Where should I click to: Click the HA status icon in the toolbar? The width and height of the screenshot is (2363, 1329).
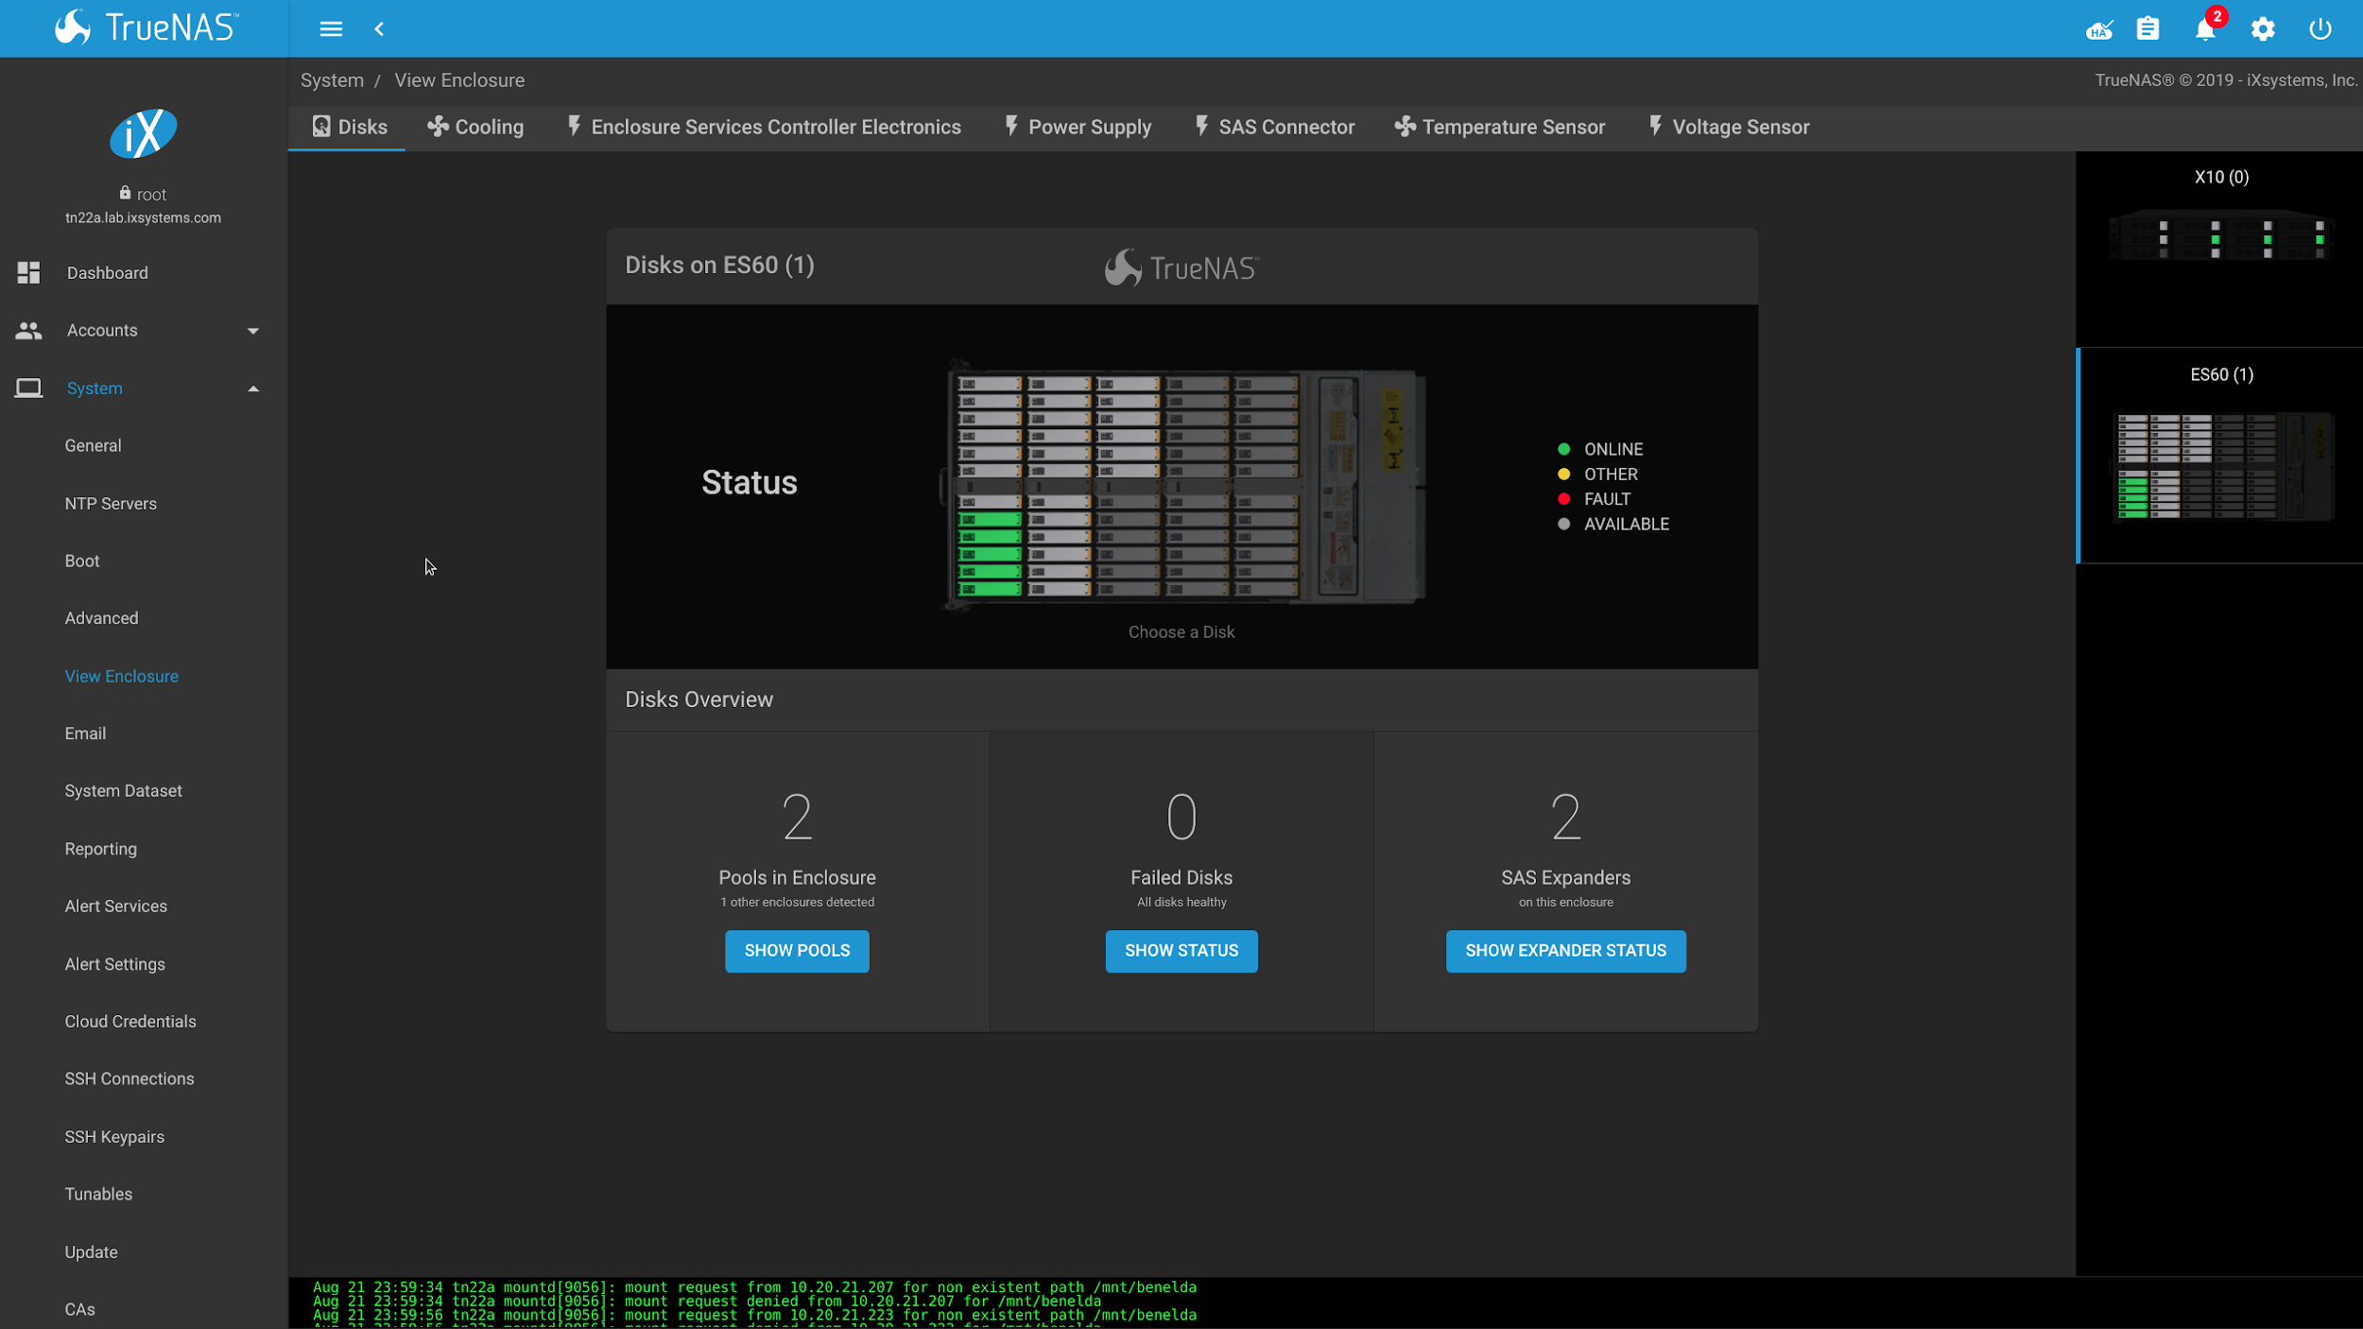[x=2097, y=28]
